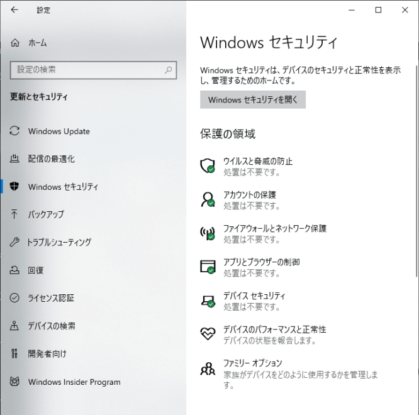This screenshot has width=419, height=415.
Task: Click the デバイスの検索 locator icon
Action: (14, 326)
